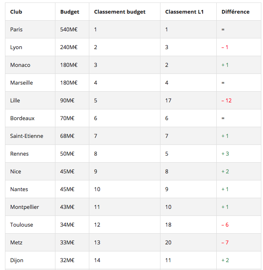Select Rennes's green +3 difference value

225,154
